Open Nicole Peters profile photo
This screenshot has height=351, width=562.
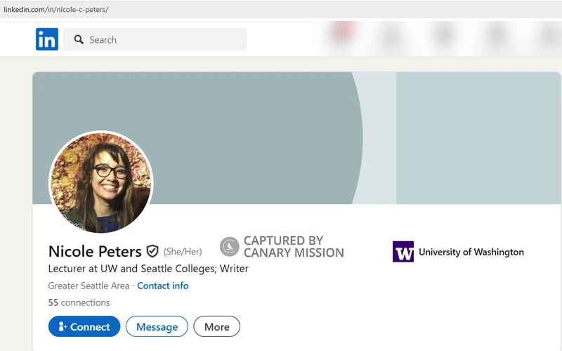(x=101, y=182)
